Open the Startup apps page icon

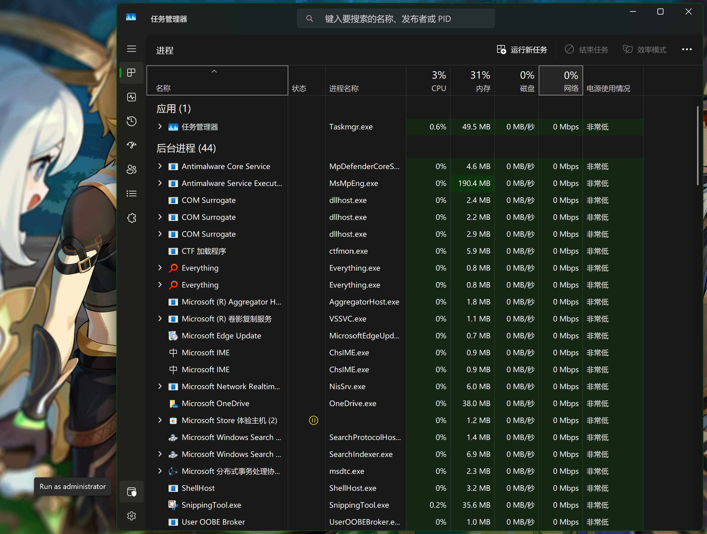pos(131,145)
